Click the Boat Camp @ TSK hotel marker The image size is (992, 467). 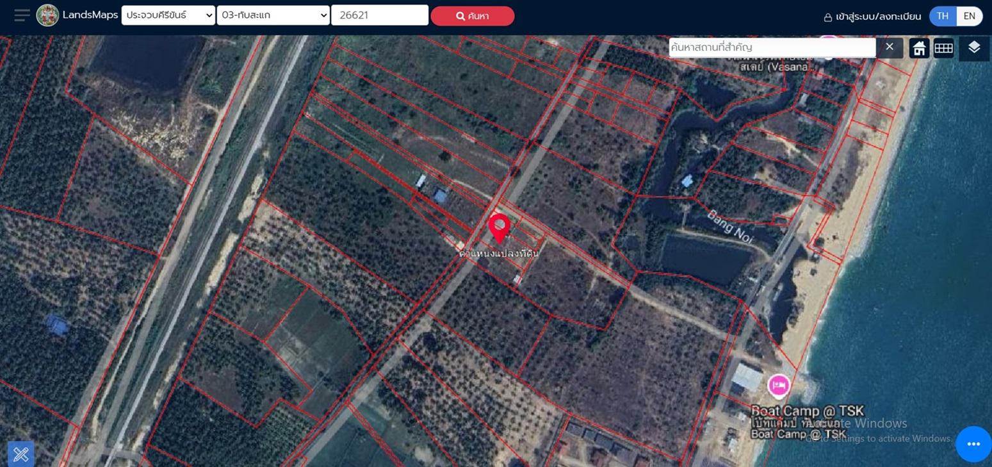778,386
